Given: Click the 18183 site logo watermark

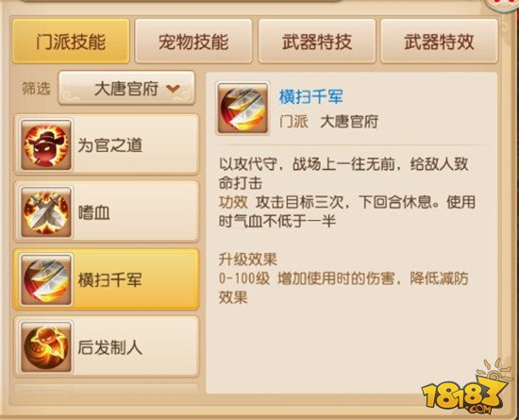Looking at the screenshot, I should (x=466, y=388).
